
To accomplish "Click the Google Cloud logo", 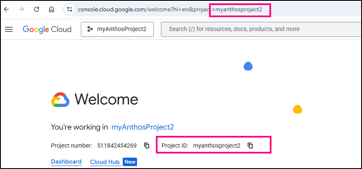I will (x=47, y=29).
